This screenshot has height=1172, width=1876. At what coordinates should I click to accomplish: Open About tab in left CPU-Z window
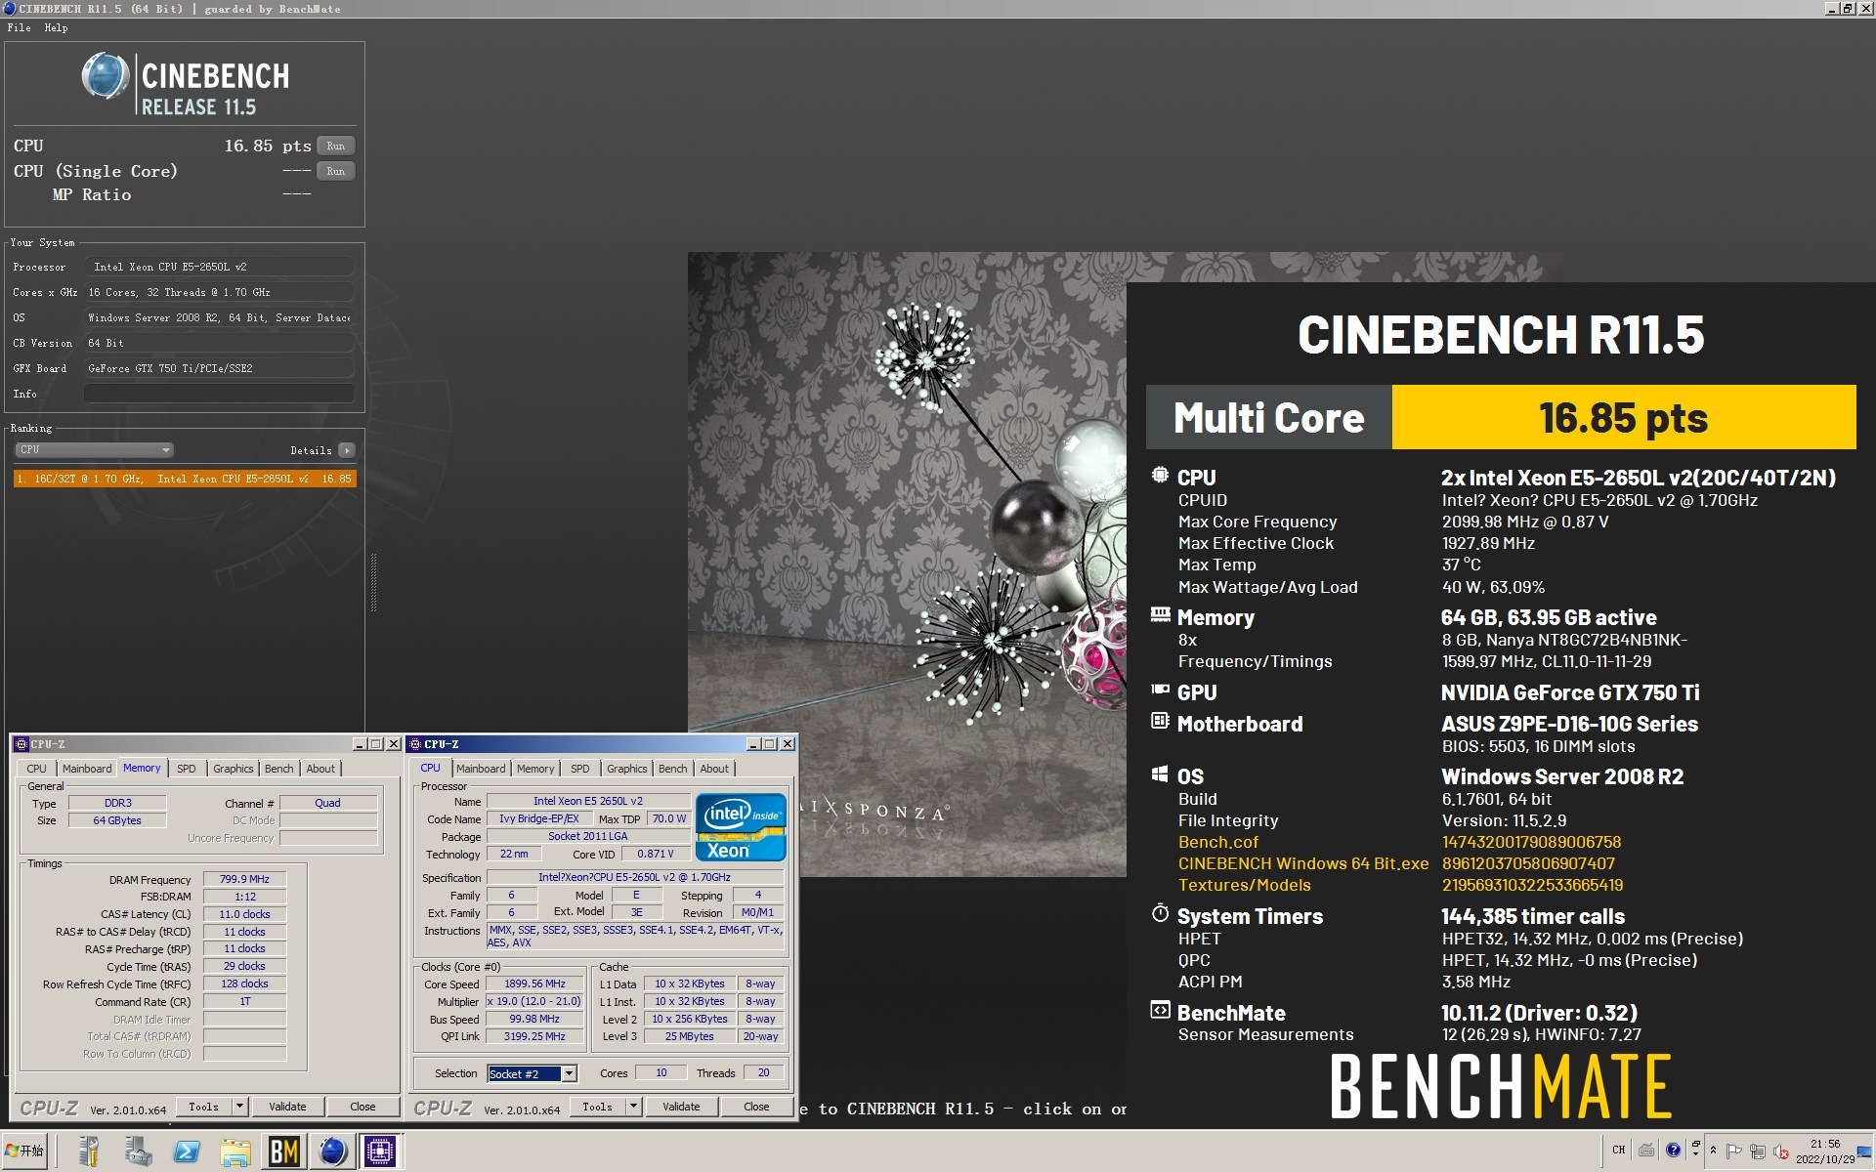tap(320, 769)
